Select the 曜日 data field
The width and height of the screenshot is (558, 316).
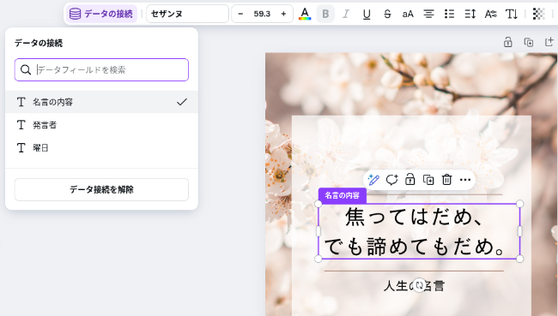click(101, 147)
